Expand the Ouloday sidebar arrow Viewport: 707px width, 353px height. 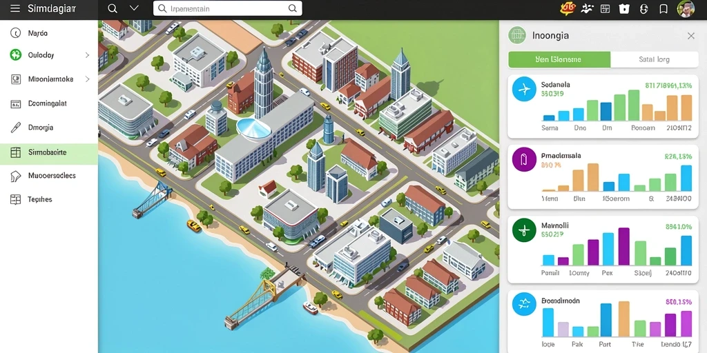pyautogui.click(x=88, y=55)
